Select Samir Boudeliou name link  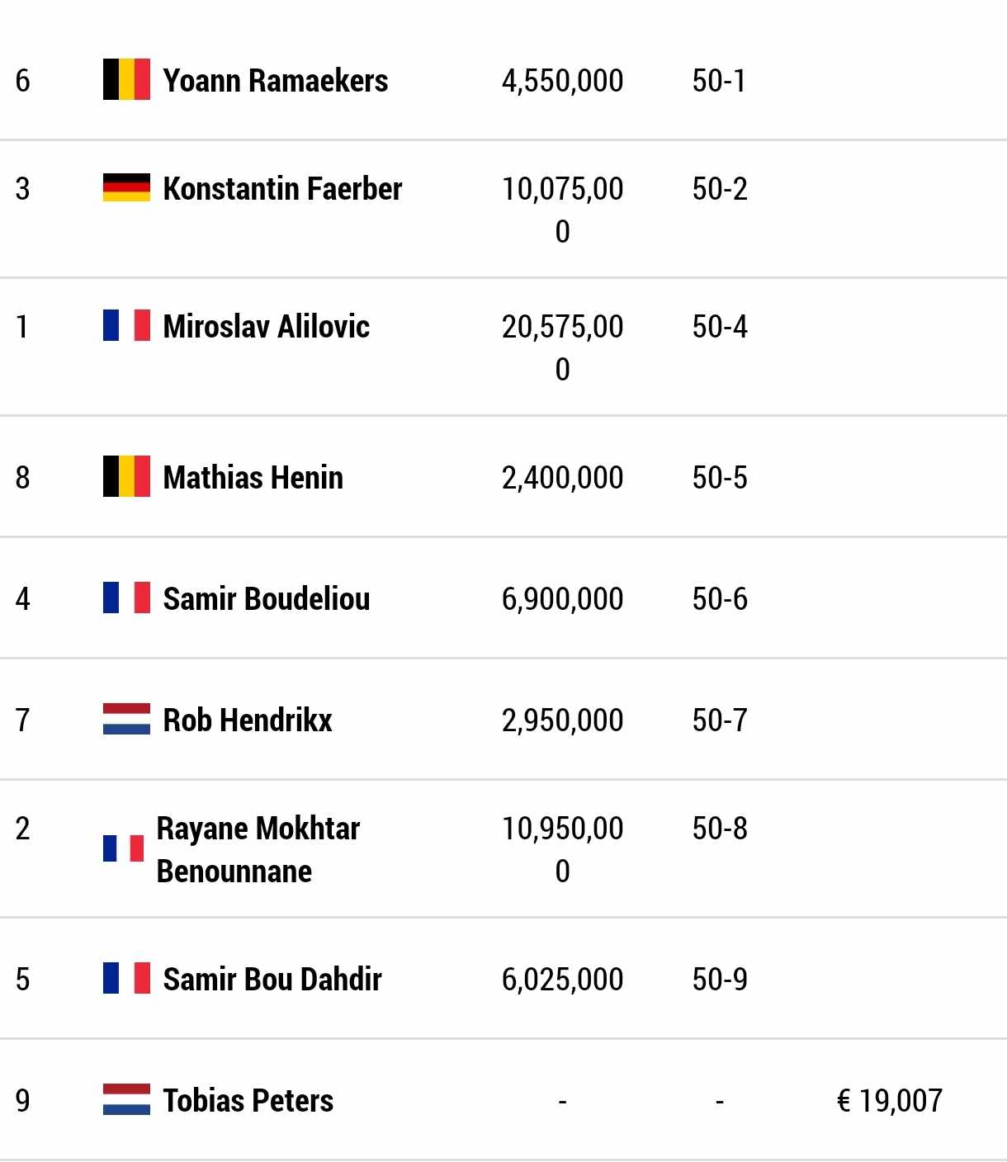coord(266,599)
